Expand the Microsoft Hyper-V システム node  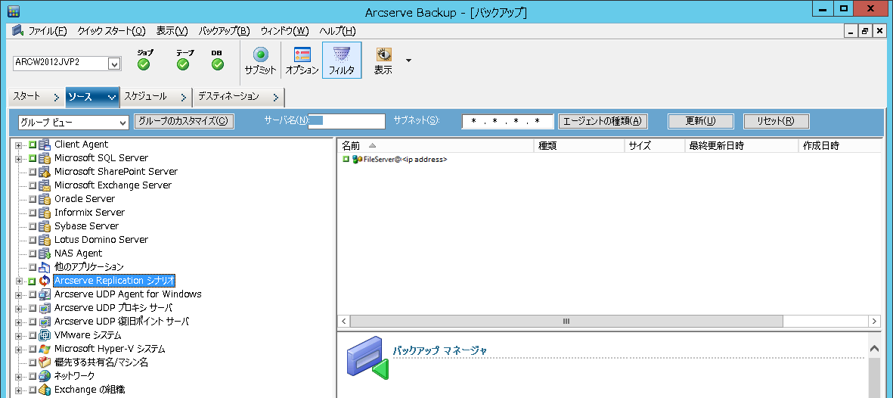19,349
